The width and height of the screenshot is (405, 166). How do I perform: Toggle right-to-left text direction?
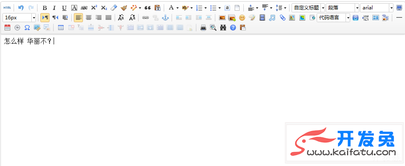[x=55, y=18]
